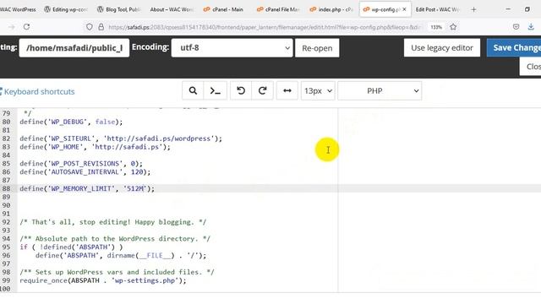Switch to Editing wp-config tab

click(66, 9)
